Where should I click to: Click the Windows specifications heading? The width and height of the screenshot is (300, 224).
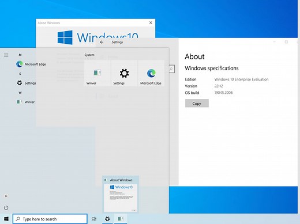tap(212, 69)
